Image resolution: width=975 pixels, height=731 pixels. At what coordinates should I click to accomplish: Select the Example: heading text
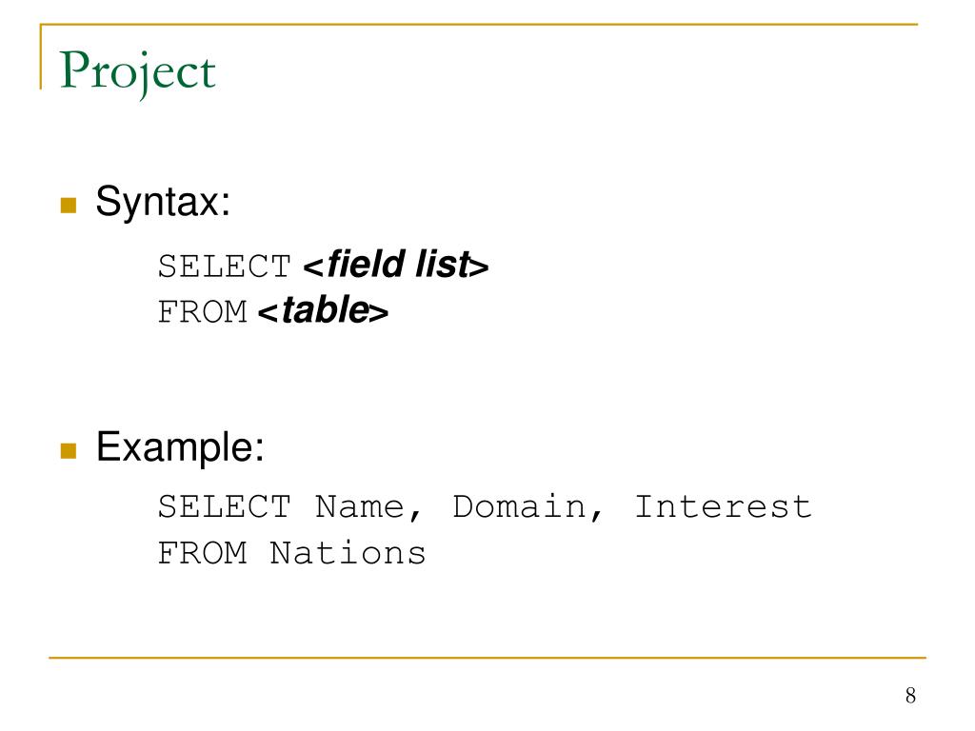pyautogui.click(x=180, y=447)
